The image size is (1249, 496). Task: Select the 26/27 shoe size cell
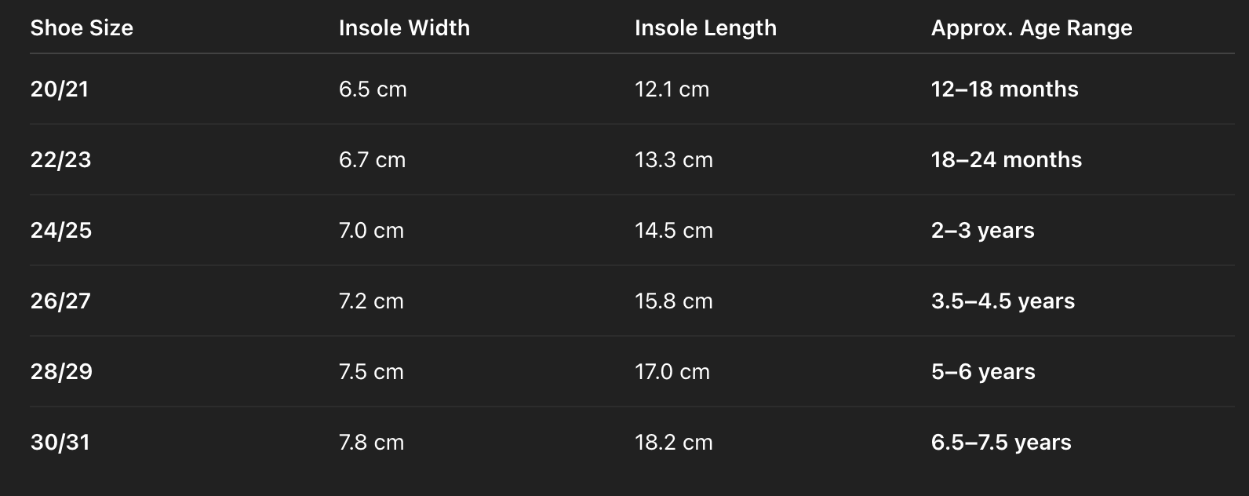[60, 301]
